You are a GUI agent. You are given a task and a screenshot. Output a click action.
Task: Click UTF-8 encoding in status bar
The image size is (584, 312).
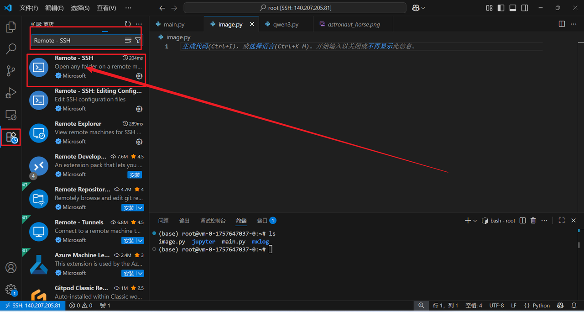coord(496,306)
